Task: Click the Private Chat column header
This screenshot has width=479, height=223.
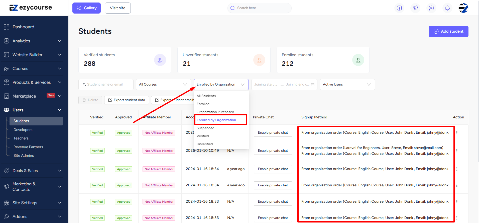Action: (263, 117)
